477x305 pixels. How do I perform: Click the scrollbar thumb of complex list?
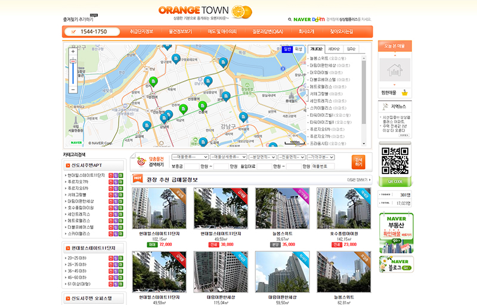click(364, 92)
